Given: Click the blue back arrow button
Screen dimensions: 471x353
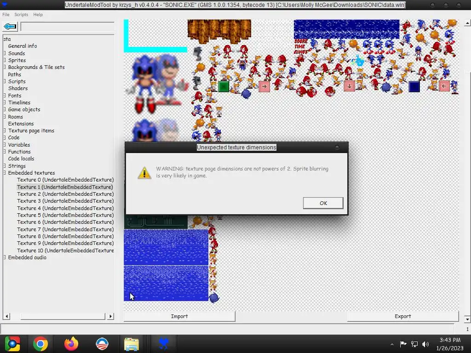Looking at the screenshot, I should click(10, 27).
